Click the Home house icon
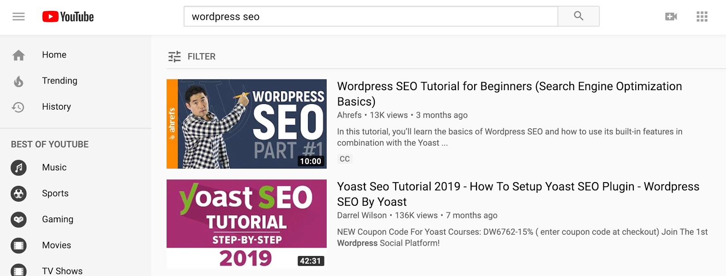The width and height of the screenshot is (726, 276). click(19, 55)
